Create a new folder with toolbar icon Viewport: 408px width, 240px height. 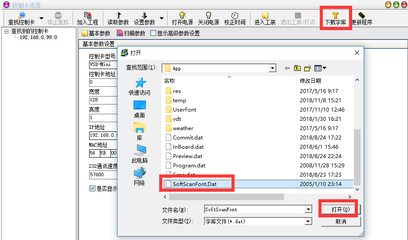(308, 68)
